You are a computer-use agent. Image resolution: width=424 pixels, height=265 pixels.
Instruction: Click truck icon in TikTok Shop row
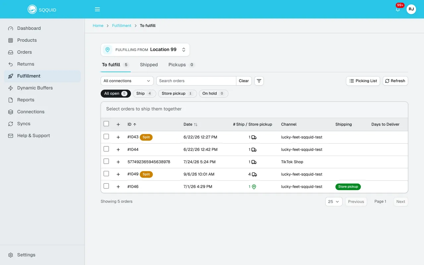[254, 162]
